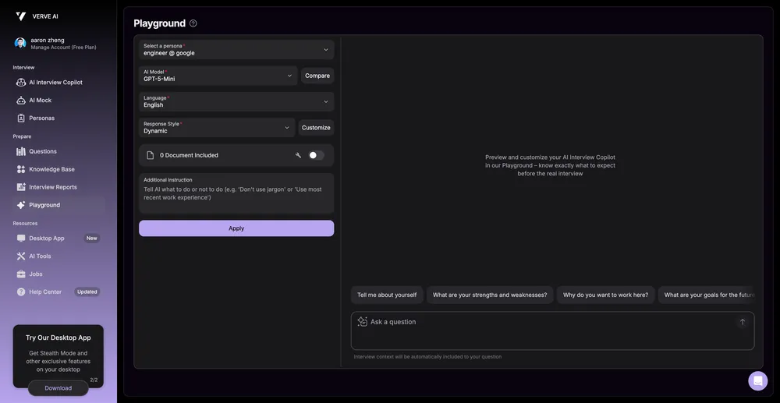Screen dimensions: 780x403
Task: Click the purple Apply button
Action: pyautogui.click(x=236, y=228)
